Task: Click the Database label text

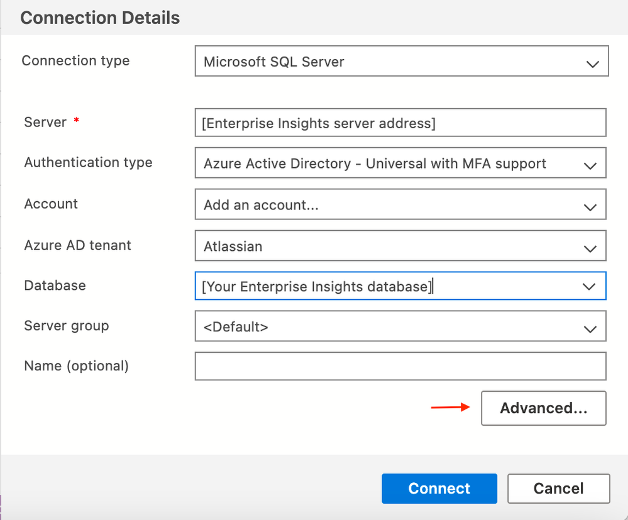Action: click(55, 285)
